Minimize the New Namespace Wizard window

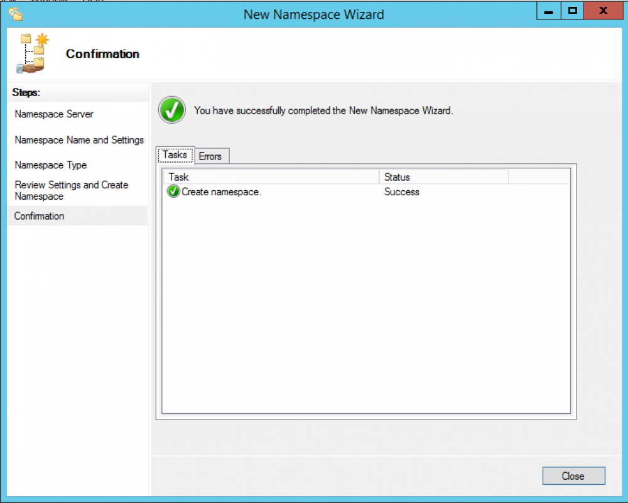[x=548, y=11]
